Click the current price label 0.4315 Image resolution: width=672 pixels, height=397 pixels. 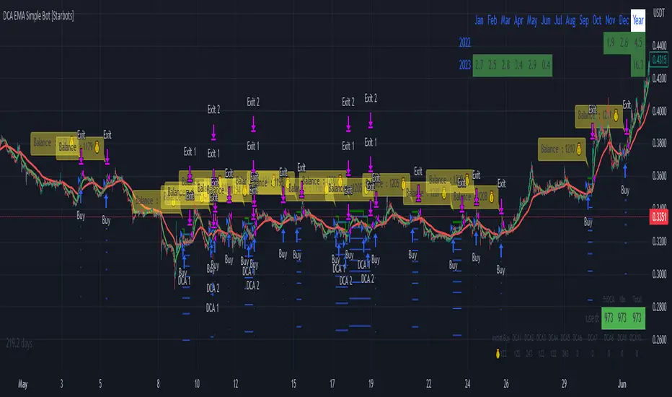(x=660, y=58)
